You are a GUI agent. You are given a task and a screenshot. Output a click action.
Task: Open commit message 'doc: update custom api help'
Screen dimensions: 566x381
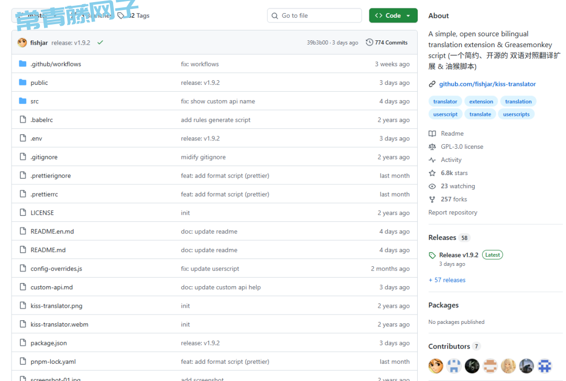point(221,287)
